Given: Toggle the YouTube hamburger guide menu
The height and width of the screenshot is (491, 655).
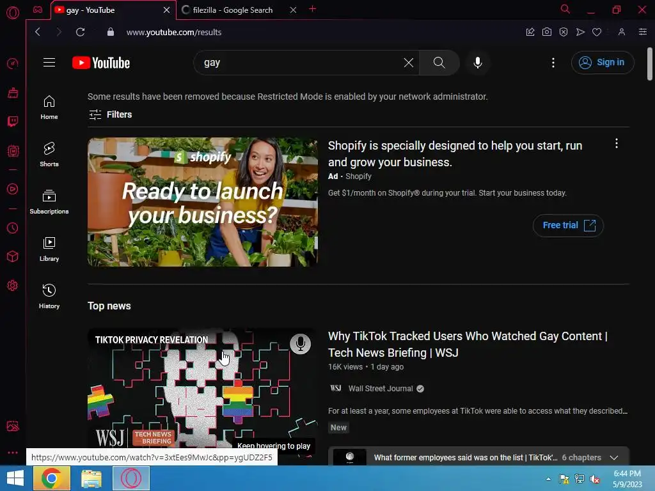Looking at the screenshot, I should (49, 63).
